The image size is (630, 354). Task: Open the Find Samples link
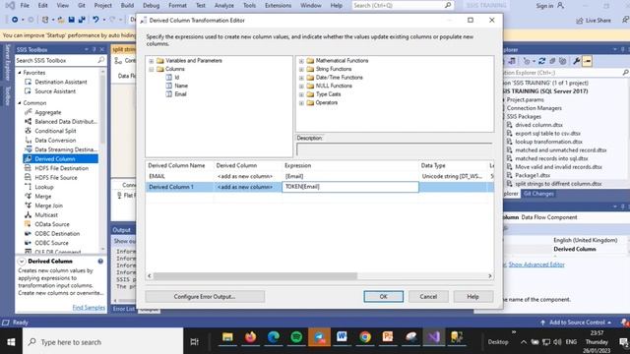coord(89,308)
